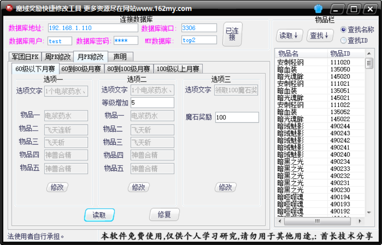Select the 100级以上月赛 sub-tab
Screen dimensions: 382x245
[x=178, y=69]
